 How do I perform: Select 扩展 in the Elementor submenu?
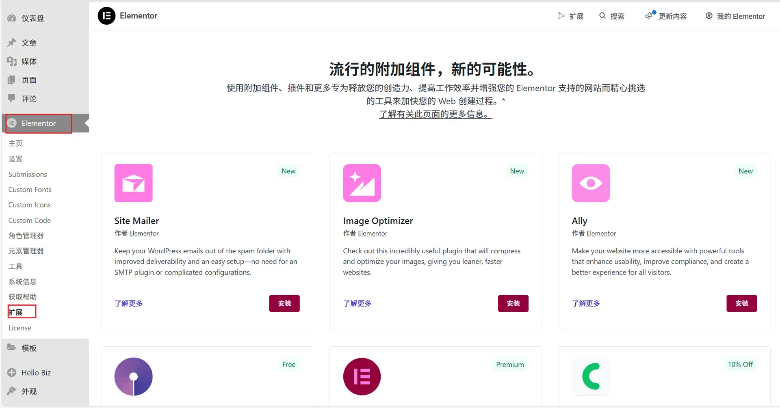15,312
